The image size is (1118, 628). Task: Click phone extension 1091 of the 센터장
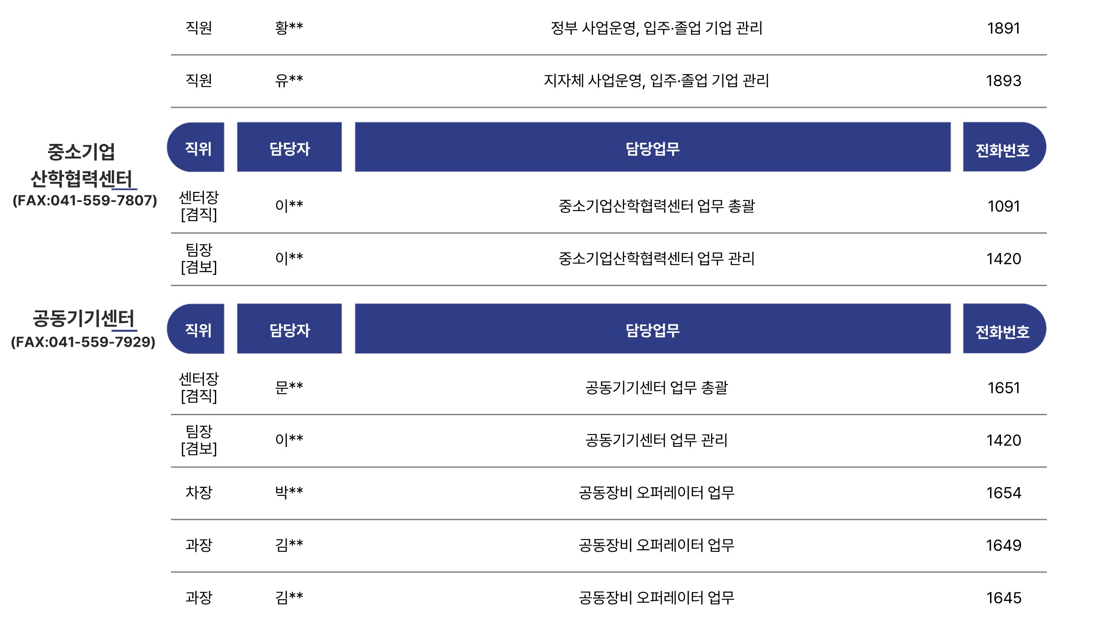tap(1004, 206)
